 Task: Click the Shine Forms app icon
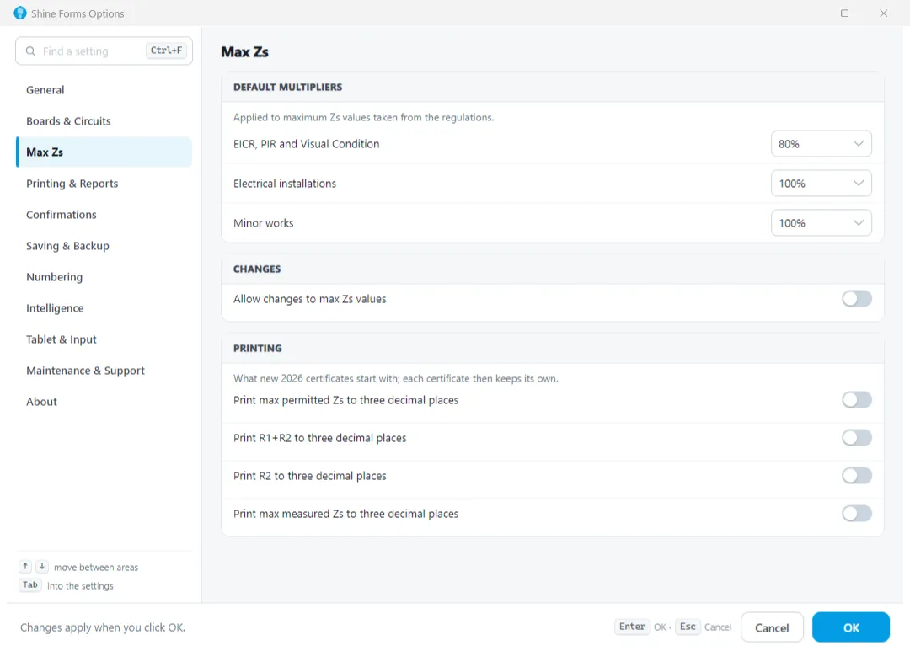[x=19, y=13]
